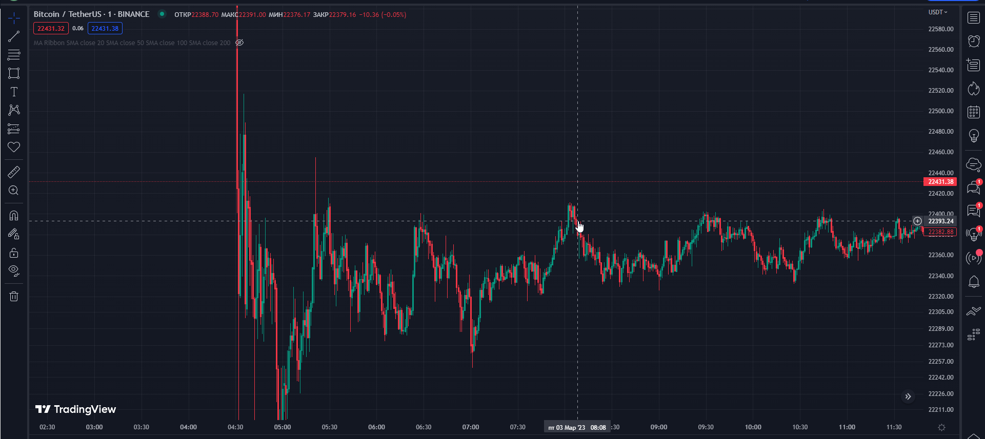Open private chats with notification badge

[973, 187]
